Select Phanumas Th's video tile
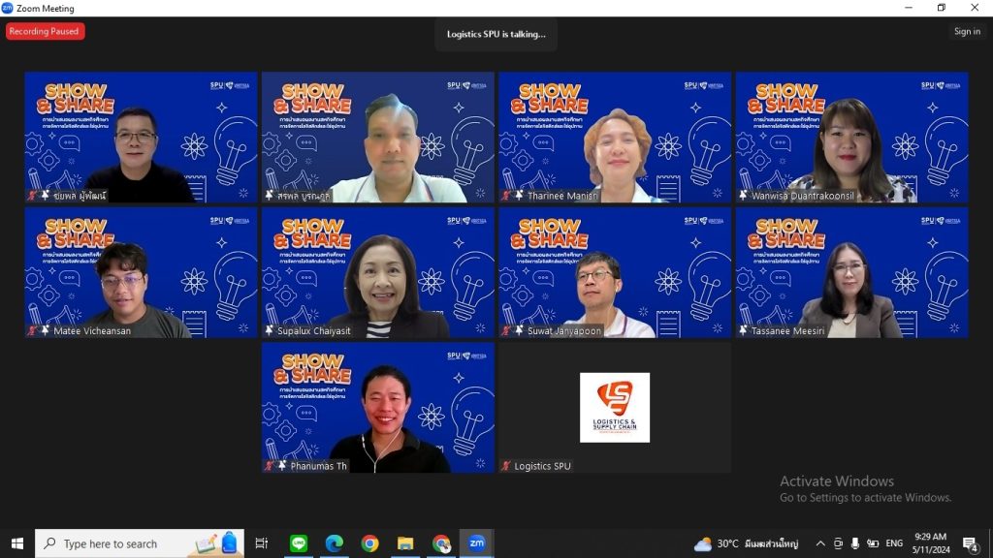This screenshot has width=993, height=558. (377, 408)
